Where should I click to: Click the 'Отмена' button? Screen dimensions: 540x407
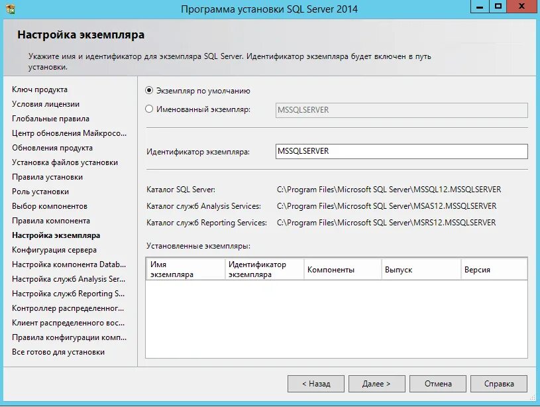pyautogui.click(x=438, y=384)
